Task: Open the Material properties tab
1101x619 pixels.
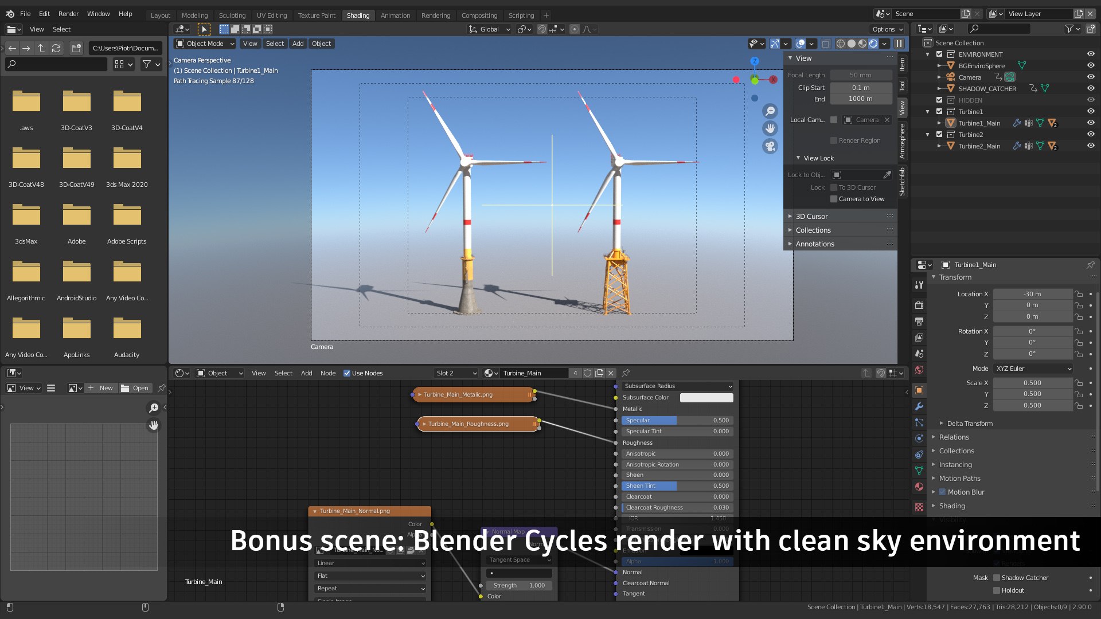Action: coord(919,487)
